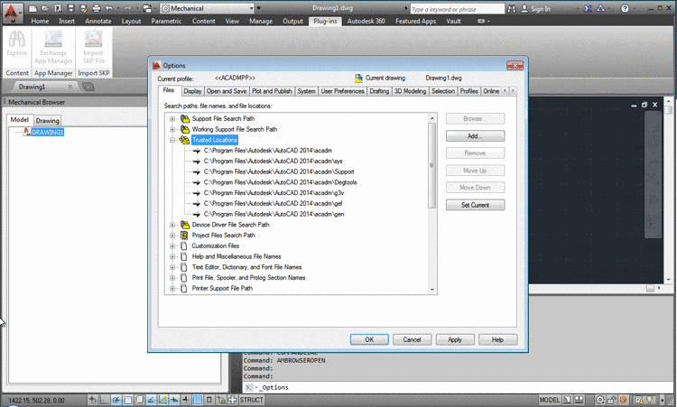Collapse Trusted Locations node
677x407 pixels.
(172, 140)
